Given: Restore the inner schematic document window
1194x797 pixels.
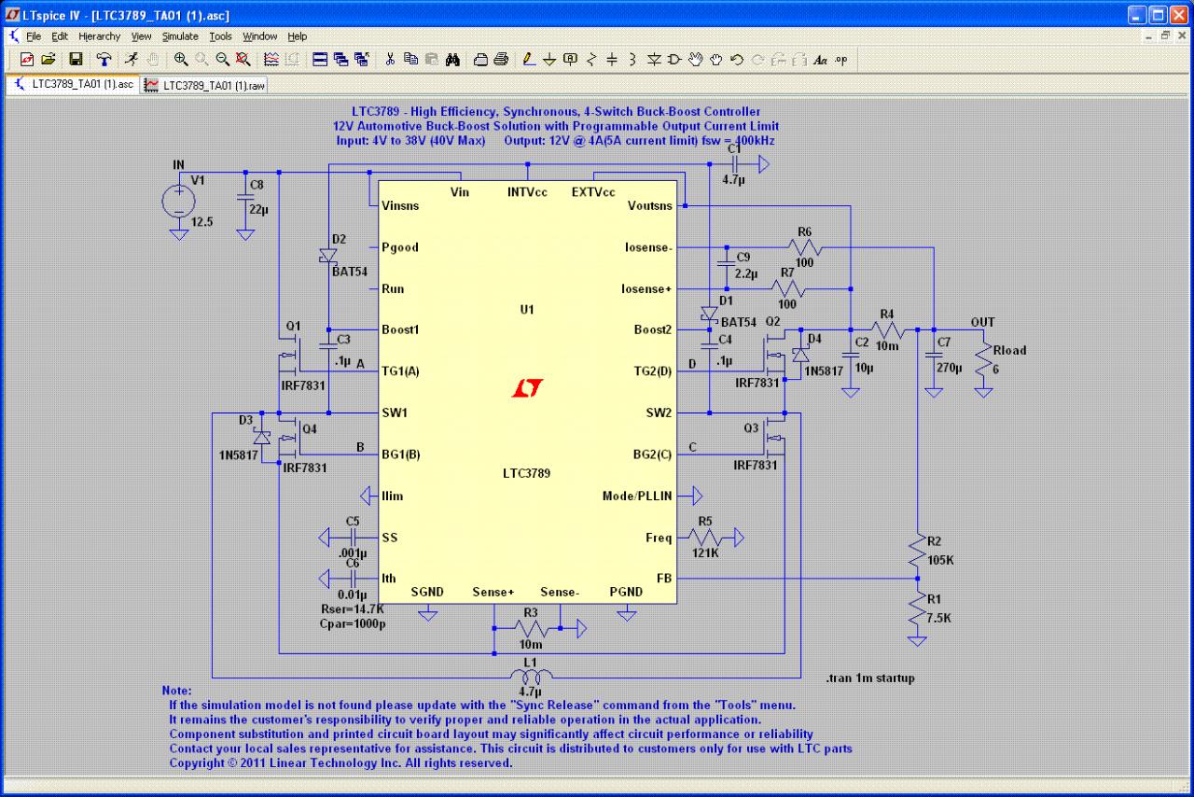Looking at the screenshot, I should tap(1166, 35).
